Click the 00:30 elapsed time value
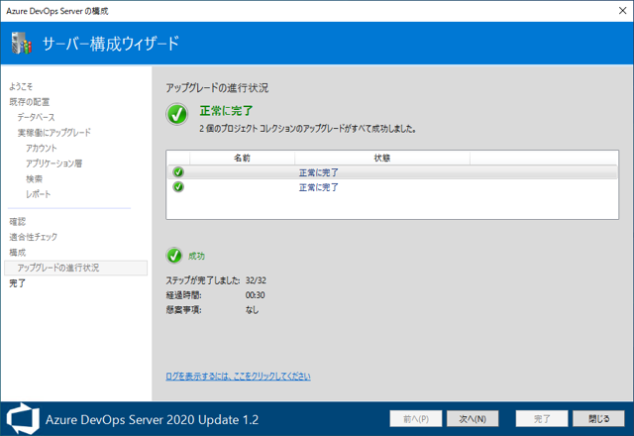 pyautogui.click(x=256, y=295)
